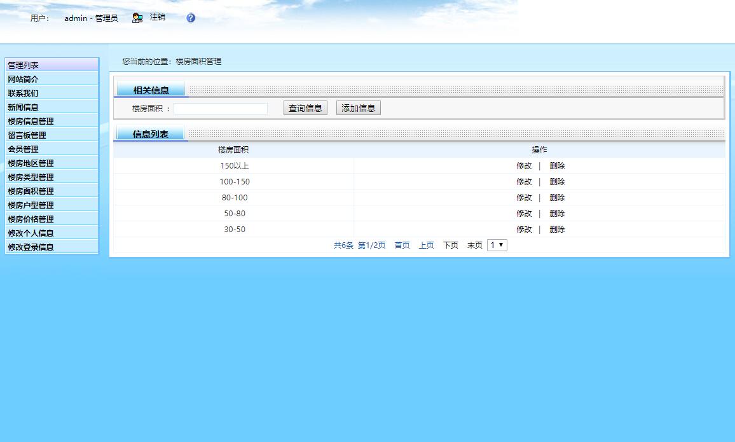The height and width of the screenshot is (442, 735).
Task: Click the 查询信息 search button
Action: pos(305,107)
